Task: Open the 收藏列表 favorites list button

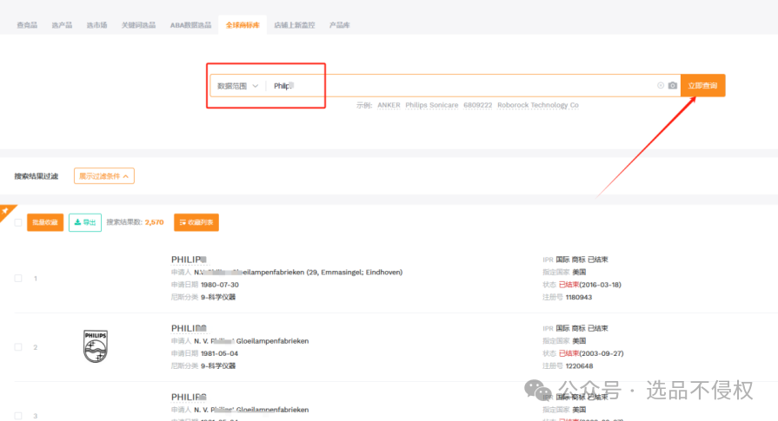Action: [196, 222]
